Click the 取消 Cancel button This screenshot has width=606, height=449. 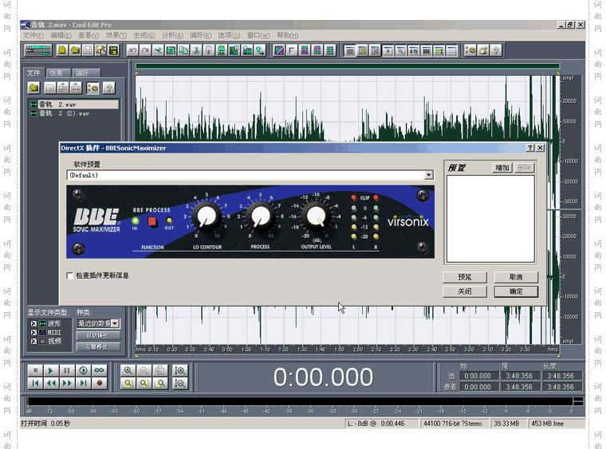[x=516, y=277]
